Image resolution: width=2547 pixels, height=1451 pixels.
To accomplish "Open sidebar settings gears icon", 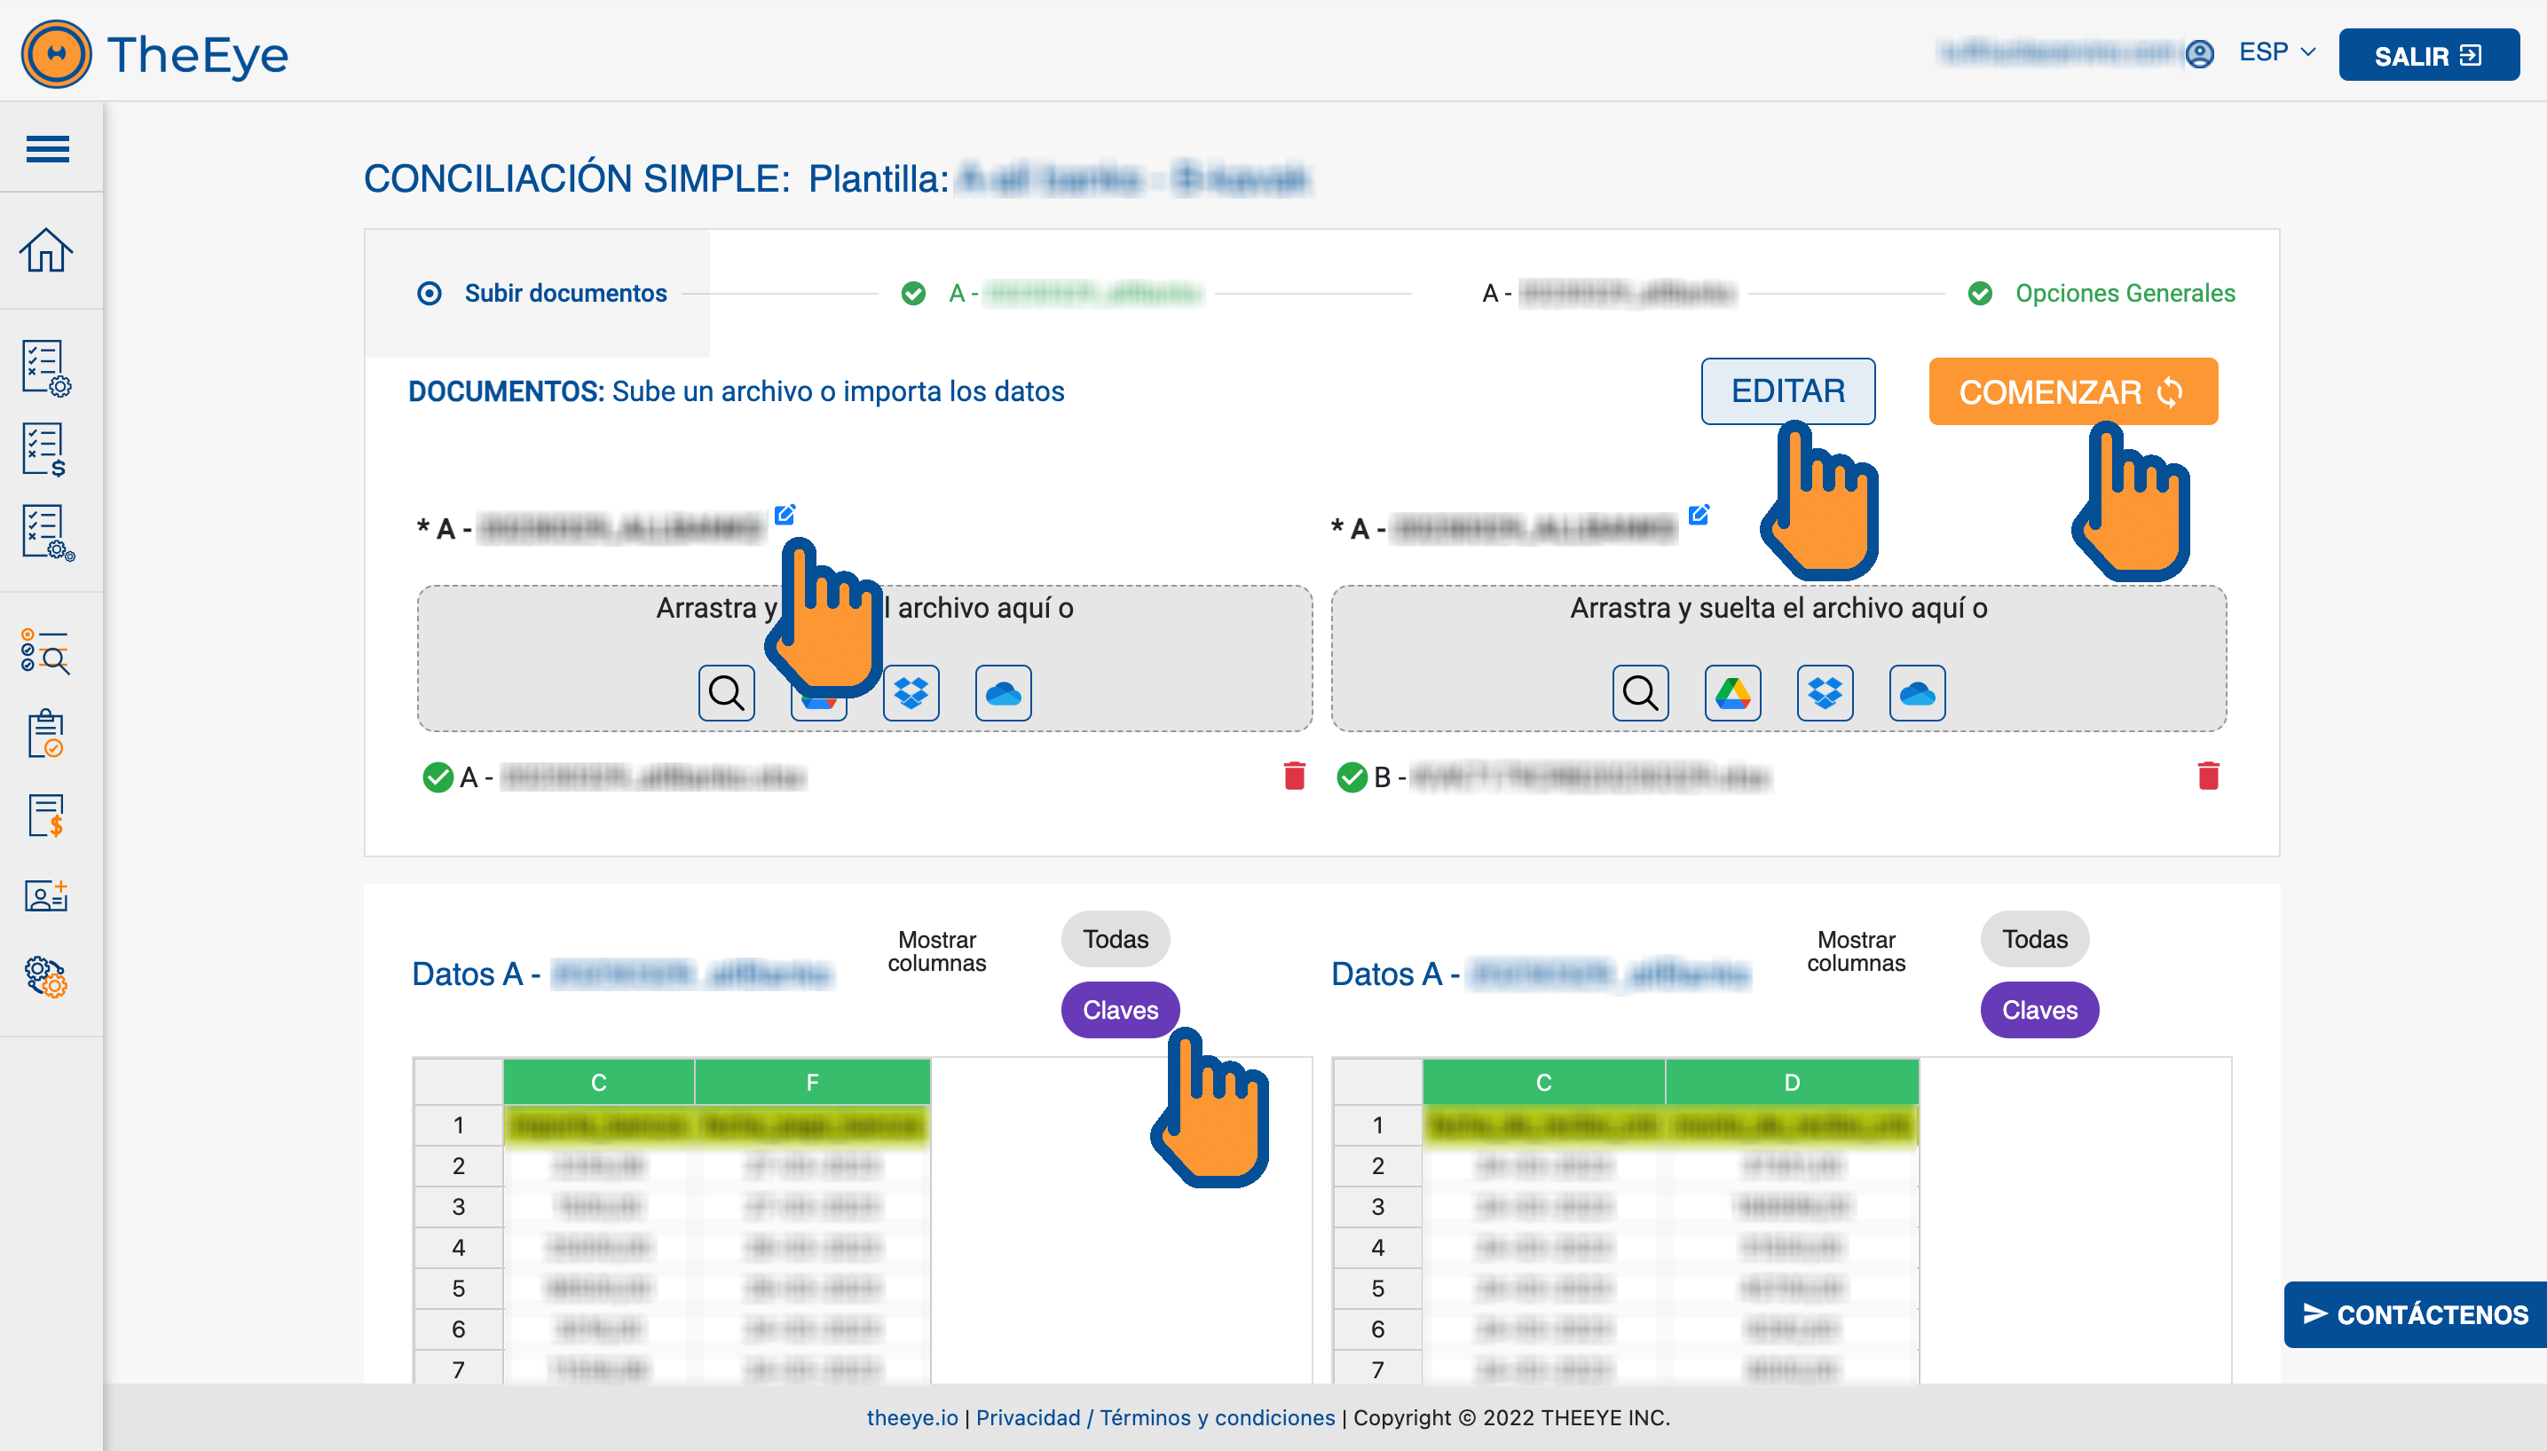I will pyautogui.click(x=47, y=978).
